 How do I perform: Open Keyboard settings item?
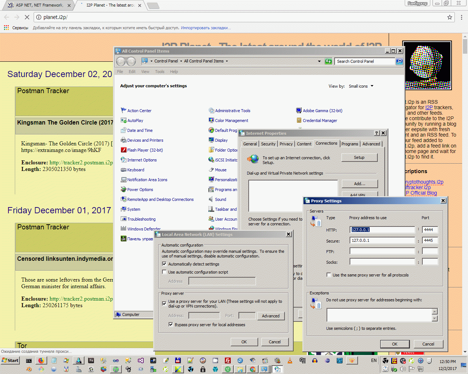[x=132, y=170]
